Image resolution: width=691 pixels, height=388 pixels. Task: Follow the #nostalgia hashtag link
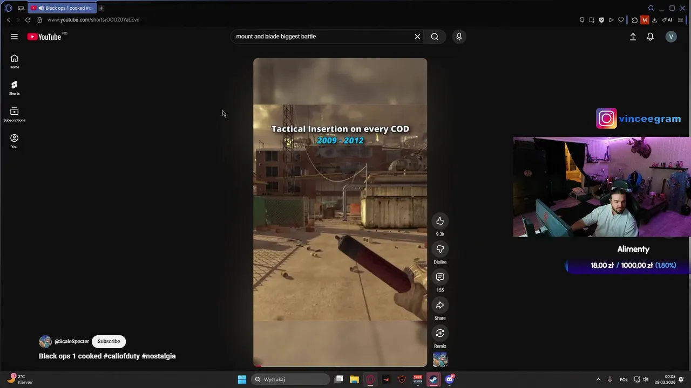159,356
